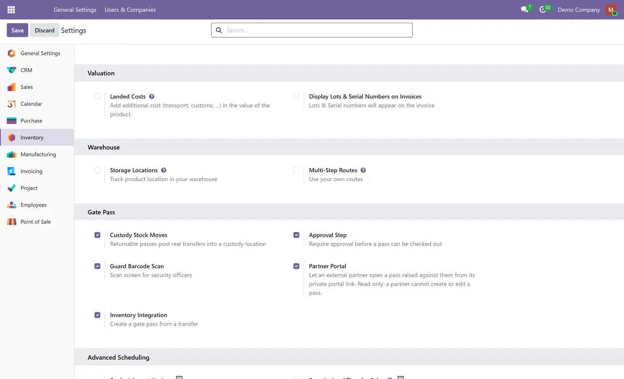624x379 pixels.
Task: Open the activities clock icon
Action: coord(542,9)
